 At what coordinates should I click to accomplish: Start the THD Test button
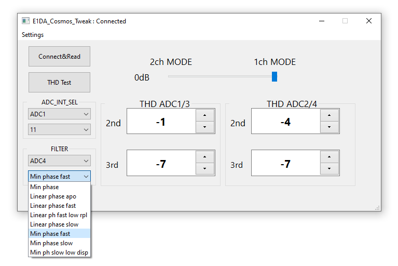pyautogui.click(x=59, y=82)
